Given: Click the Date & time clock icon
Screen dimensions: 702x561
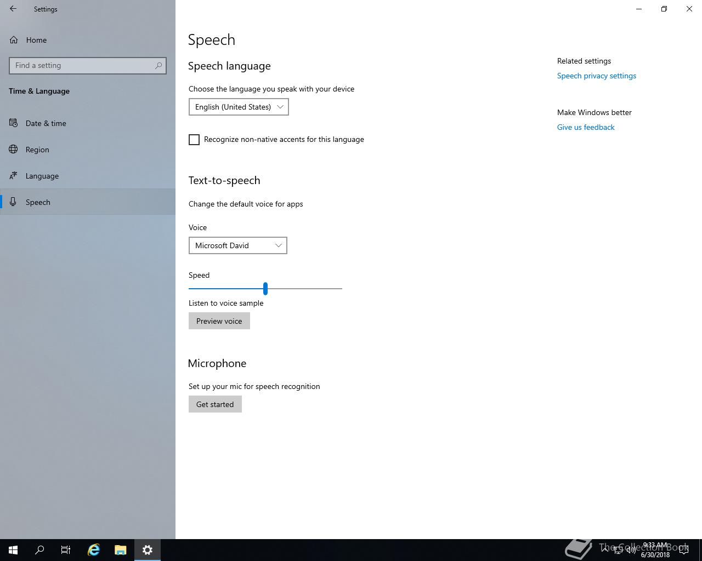Looking at the screenshot, I should [x=14, y=123].
